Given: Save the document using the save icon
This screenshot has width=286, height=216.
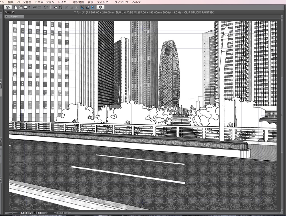Looking at the screenshot, I should (25, 7).
